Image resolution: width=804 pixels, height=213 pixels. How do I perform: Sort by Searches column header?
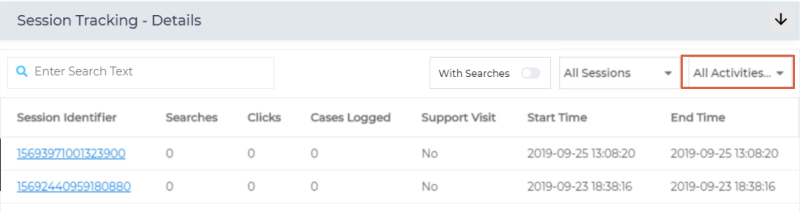coord(192,117)
